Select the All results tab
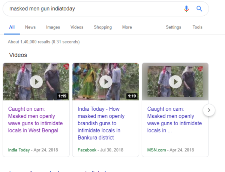 coord(12,27)
